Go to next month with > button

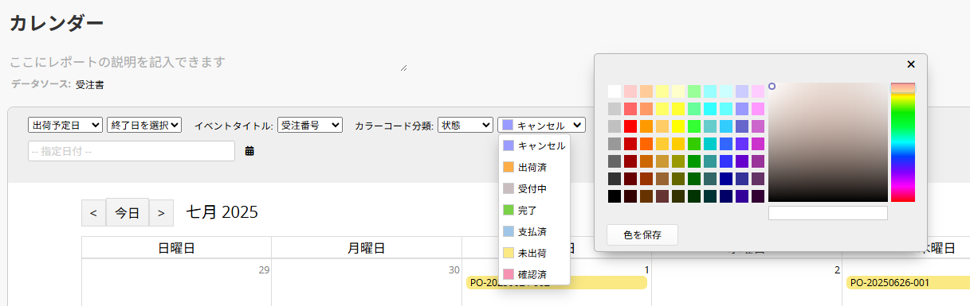click(x=161, y=213)
